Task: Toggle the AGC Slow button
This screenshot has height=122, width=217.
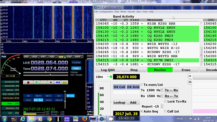Action: click(x=38, y=100)
